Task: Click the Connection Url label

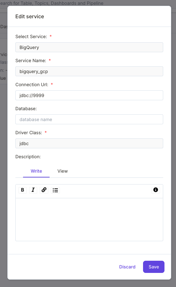Action: click(x=32, y=85)
